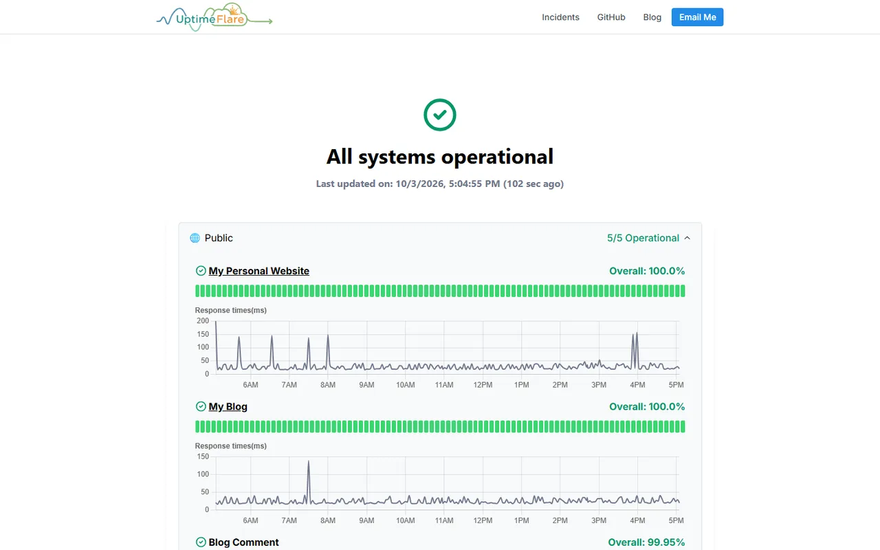Click the 5/5 Operational status label
The width and height of the screenshot is (880, 550).
pyautogui.click(x=643, y=238)
